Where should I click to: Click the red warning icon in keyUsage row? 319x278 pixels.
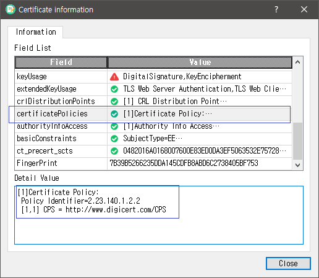[114, 77]
